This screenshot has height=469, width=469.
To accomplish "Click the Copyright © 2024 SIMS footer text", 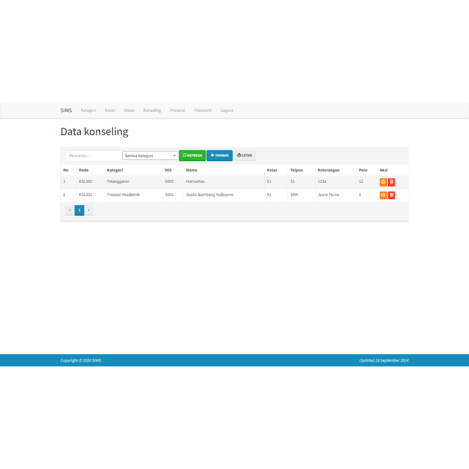I will pos(81,360).
